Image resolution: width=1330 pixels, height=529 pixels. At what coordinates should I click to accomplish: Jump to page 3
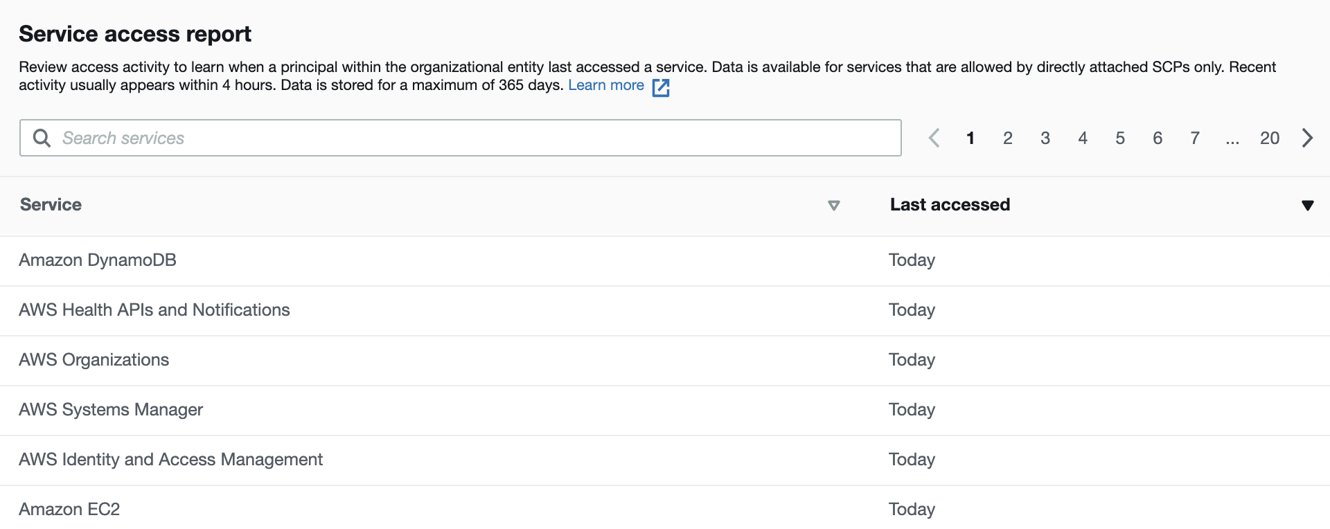click(1045, 138)
